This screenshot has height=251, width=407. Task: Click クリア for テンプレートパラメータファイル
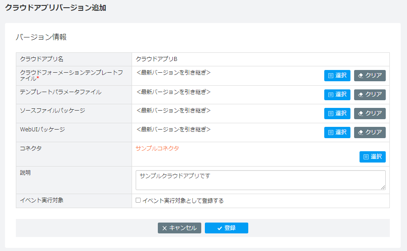pos(369,94)
